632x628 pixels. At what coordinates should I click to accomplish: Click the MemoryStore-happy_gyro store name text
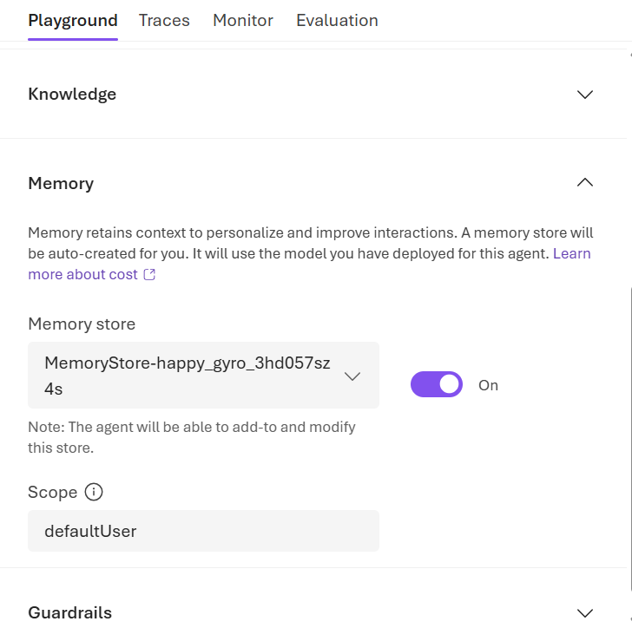187,364
